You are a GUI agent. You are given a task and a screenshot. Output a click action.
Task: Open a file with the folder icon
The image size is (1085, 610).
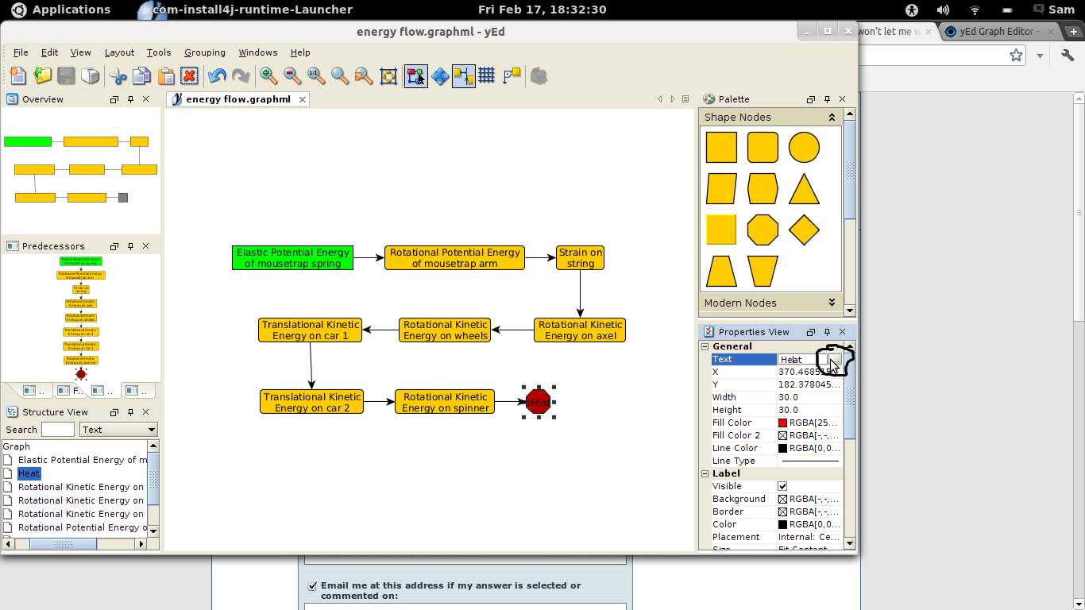42,75
